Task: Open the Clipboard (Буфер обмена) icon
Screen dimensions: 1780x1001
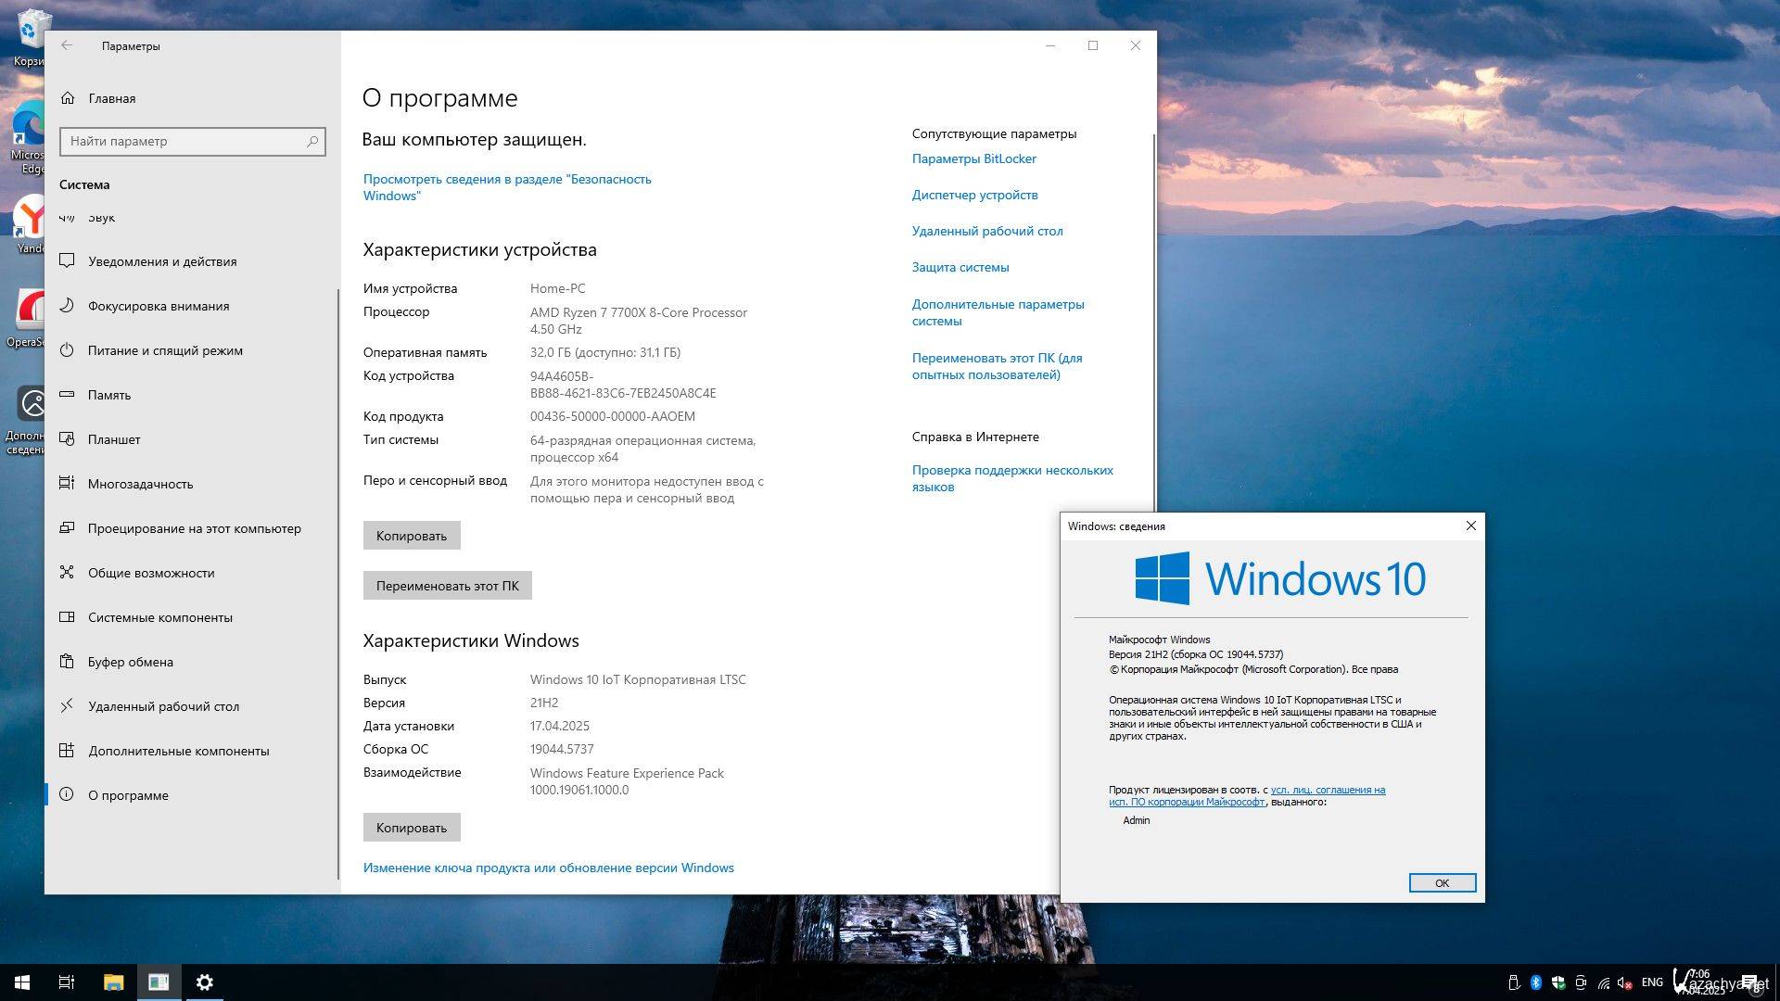Action: point(67,662)
